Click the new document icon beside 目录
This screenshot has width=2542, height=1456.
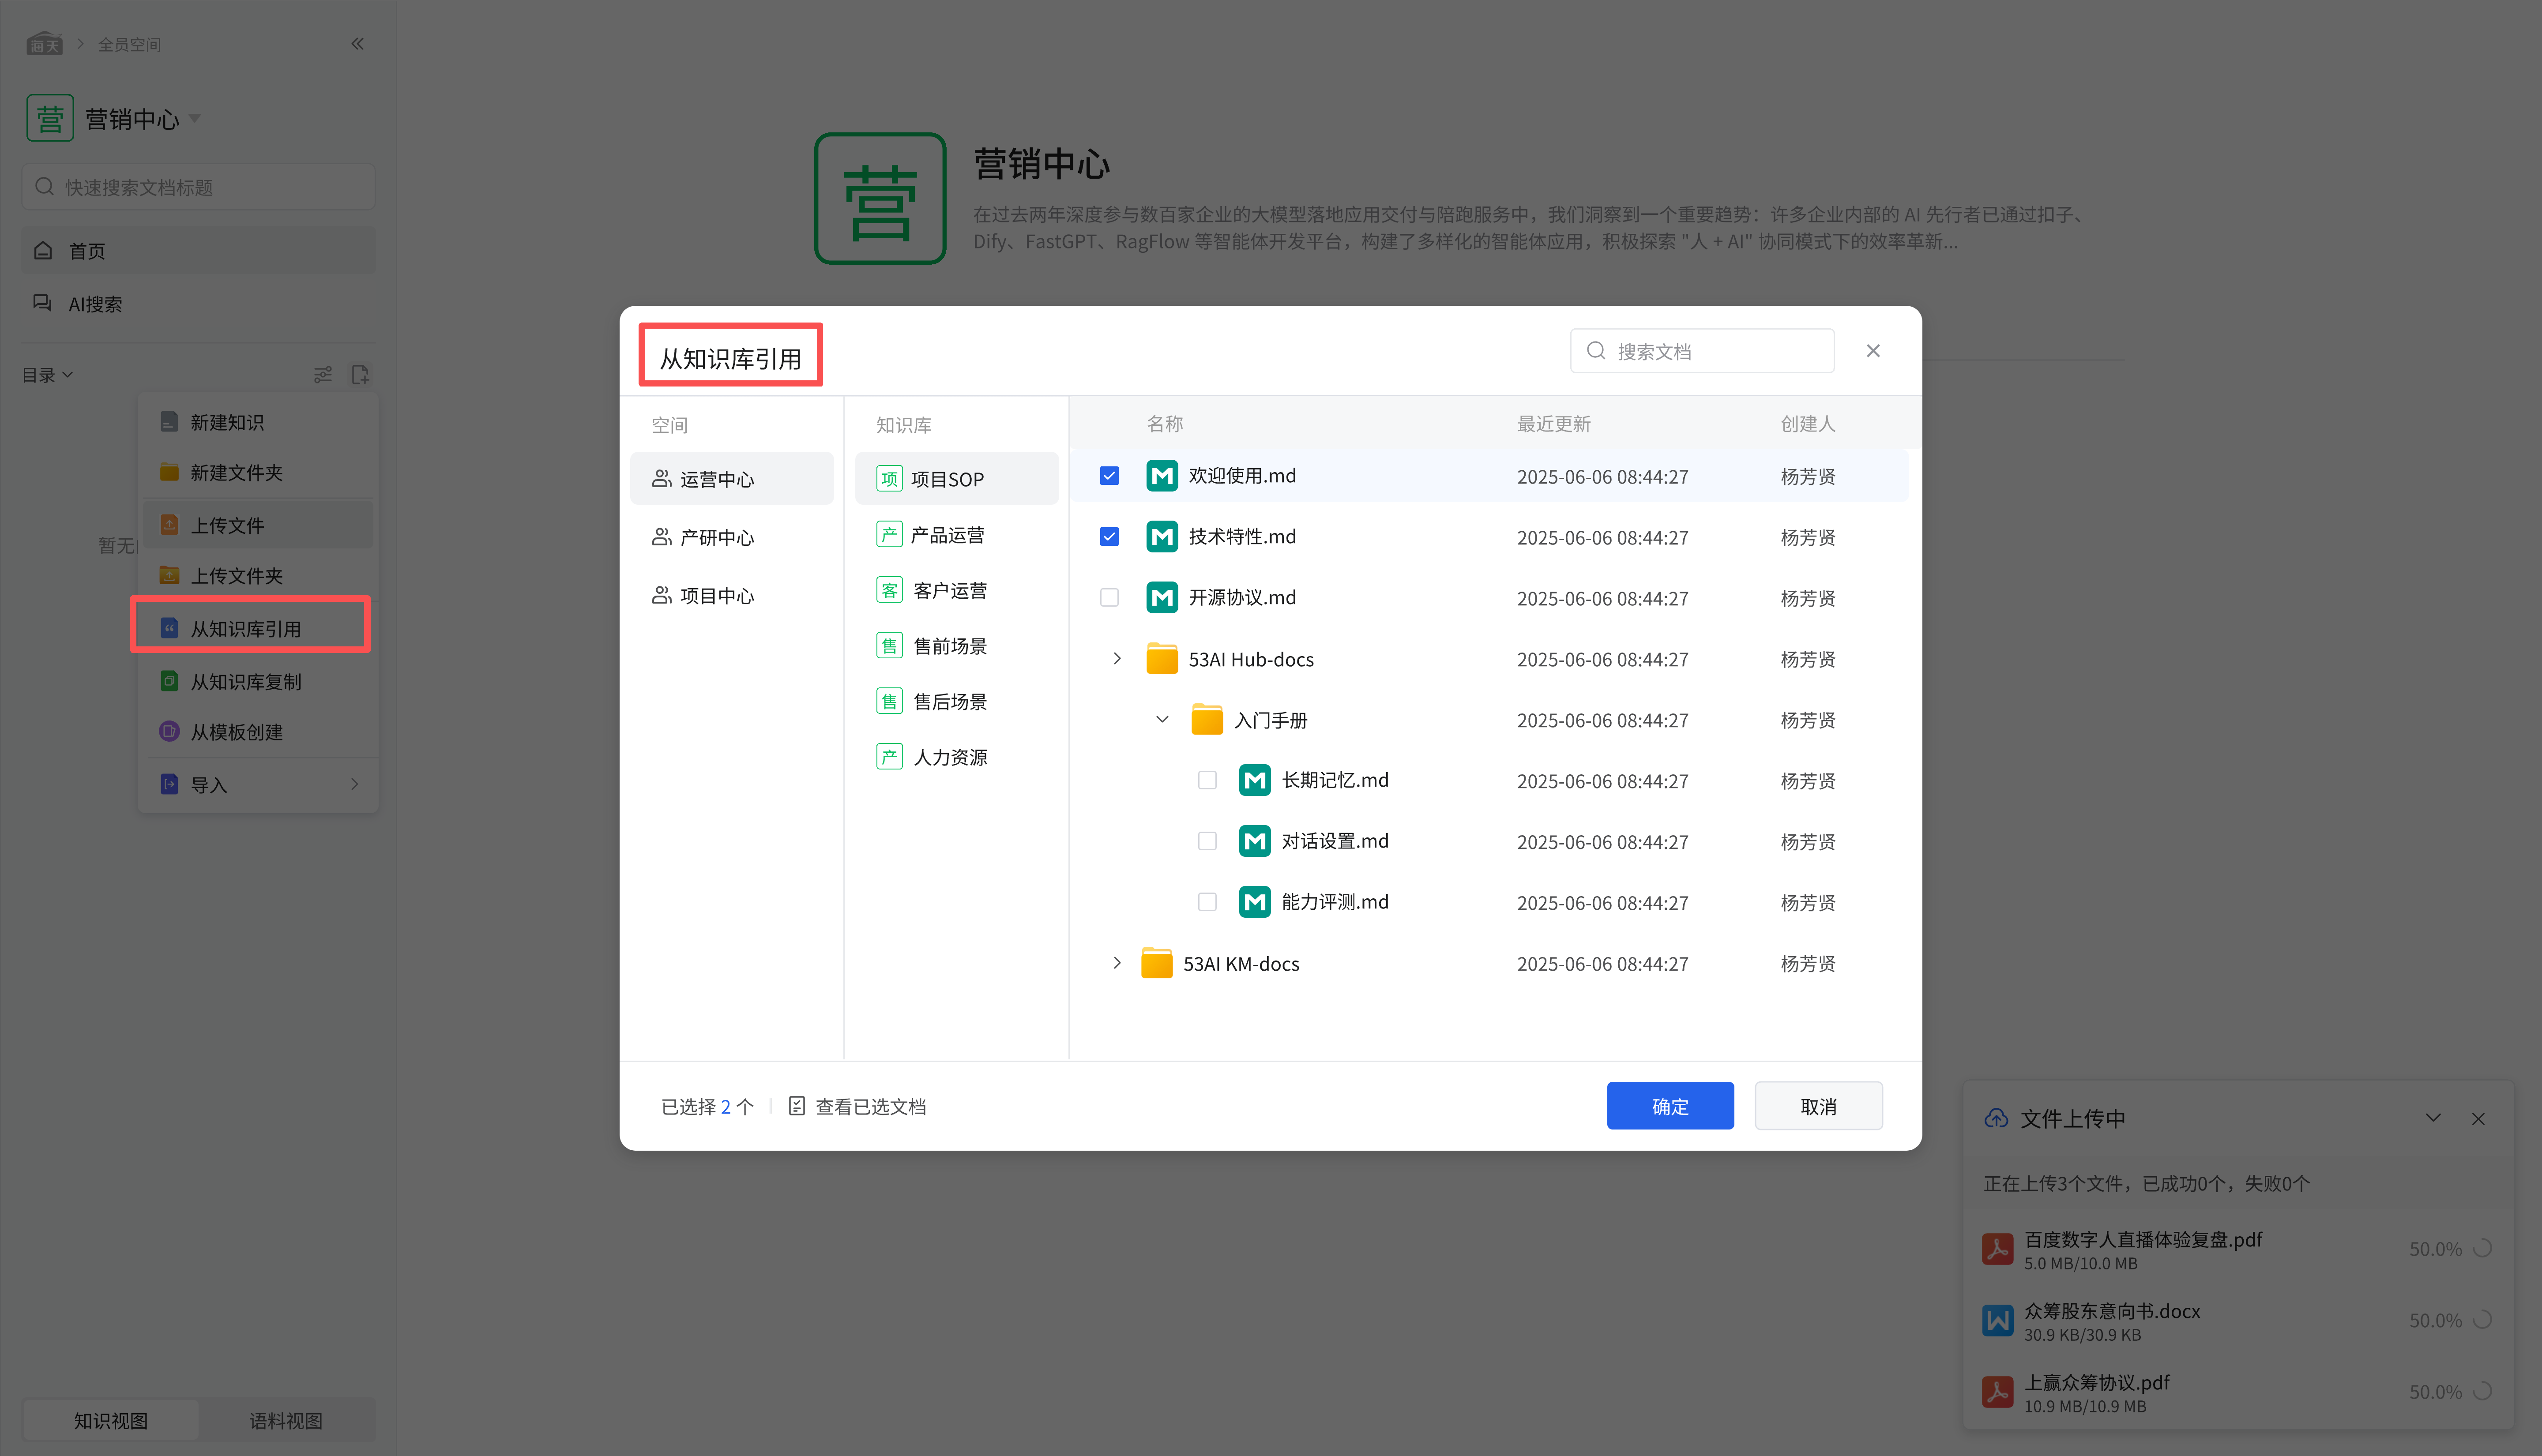(360, 374)
